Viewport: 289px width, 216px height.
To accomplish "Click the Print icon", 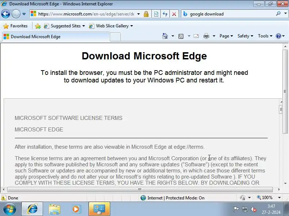I will click(206, 36).
